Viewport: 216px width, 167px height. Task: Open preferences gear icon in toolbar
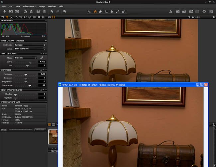[x=204, y=12]
